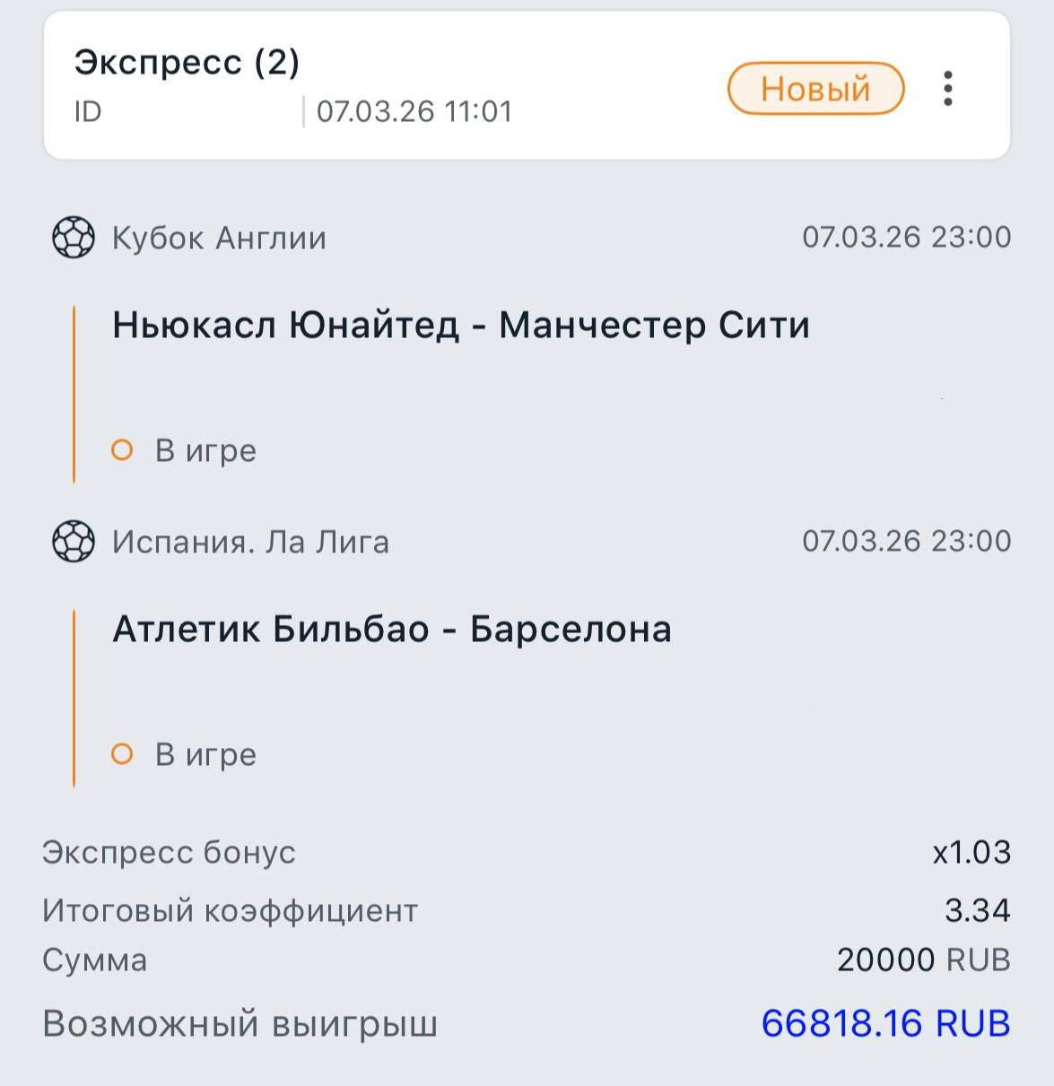1054x1086 pixels.
Task: Click the 3.34 total odds value
Action: click(977, 910)
